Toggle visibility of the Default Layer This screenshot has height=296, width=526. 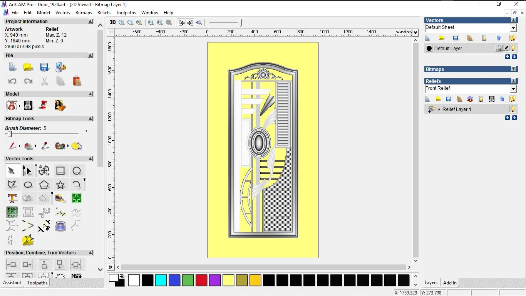point(513,48)
